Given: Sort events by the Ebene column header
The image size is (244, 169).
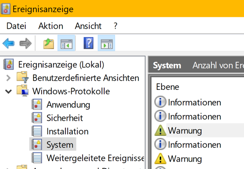Looking at the screenshot, I should tap(167, 87).
